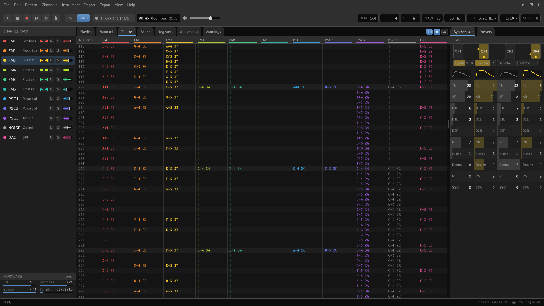Screen dimensions: 544x306
Task: Toggle right speaker output on FM5
Action: pyautogui.click(x=46, y=80)
